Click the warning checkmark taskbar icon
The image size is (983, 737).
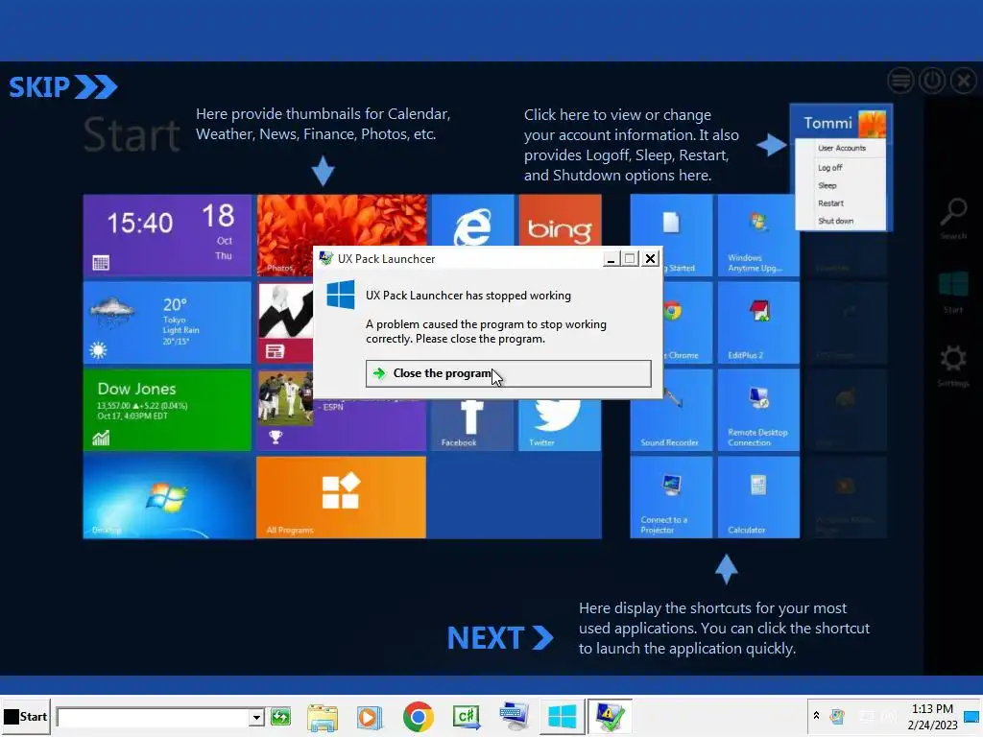610,717
